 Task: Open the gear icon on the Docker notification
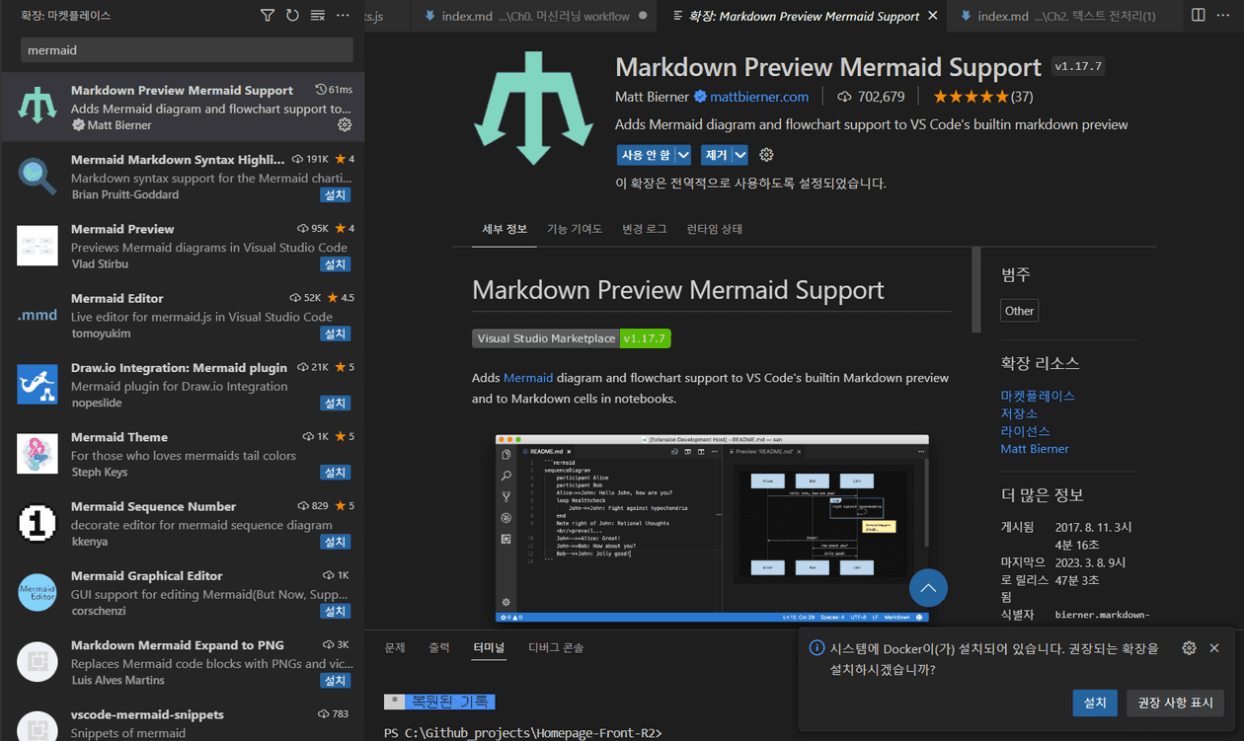[1189, 648]
